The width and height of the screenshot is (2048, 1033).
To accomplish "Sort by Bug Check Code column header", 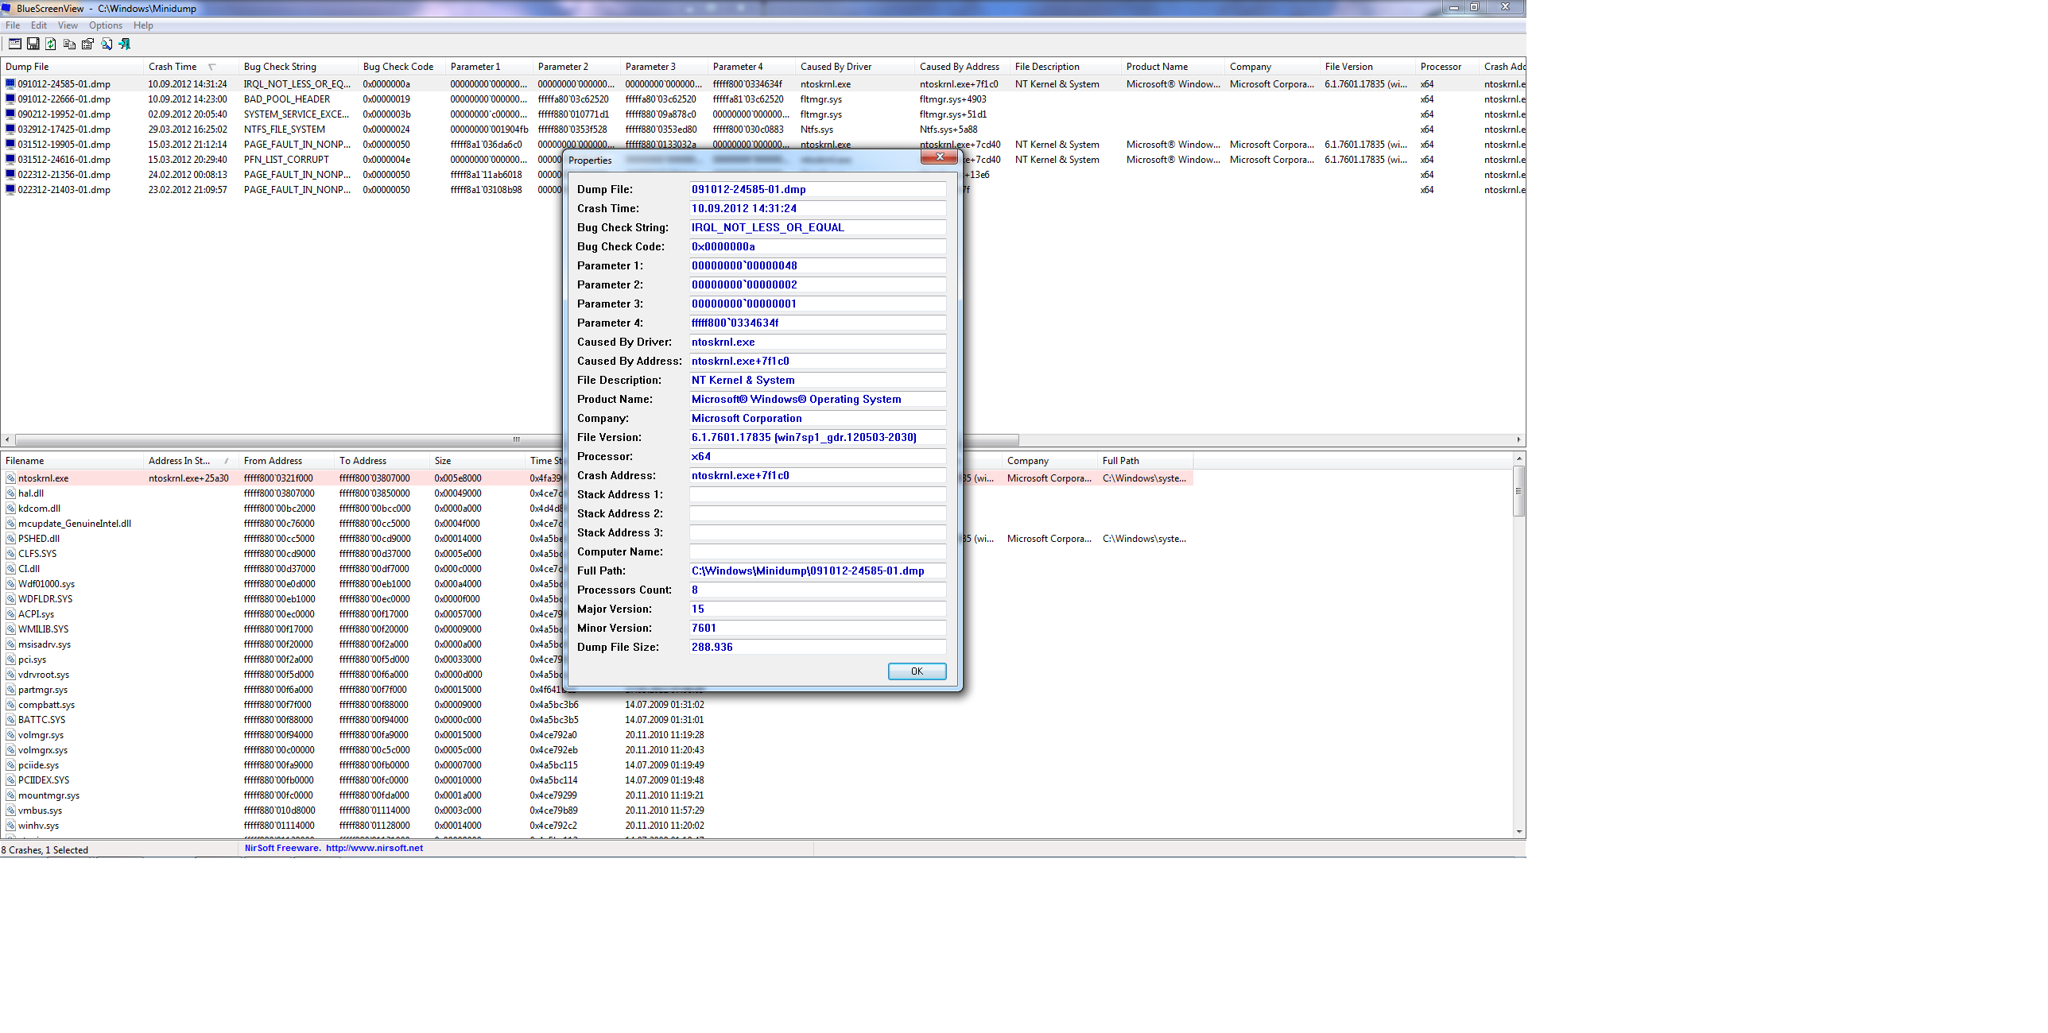I will [x=398, y=67].
